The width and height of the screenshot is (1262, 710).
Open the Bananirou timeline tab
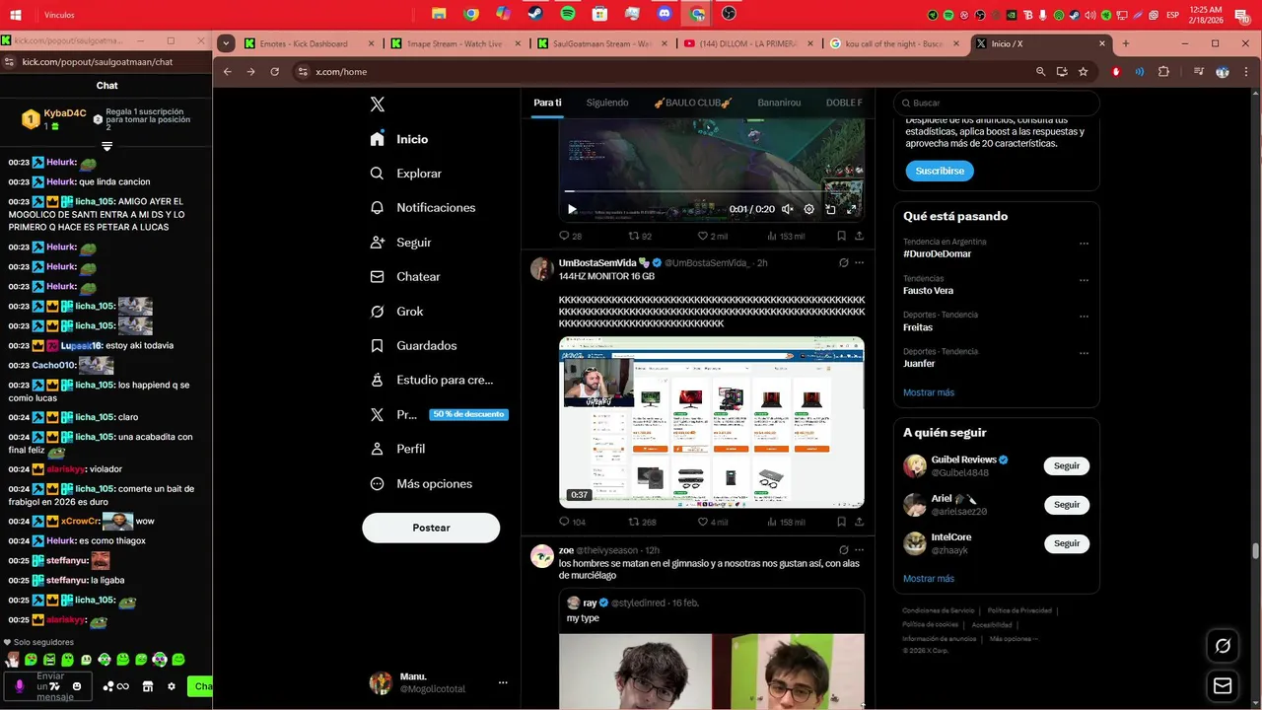pos(779,103)
